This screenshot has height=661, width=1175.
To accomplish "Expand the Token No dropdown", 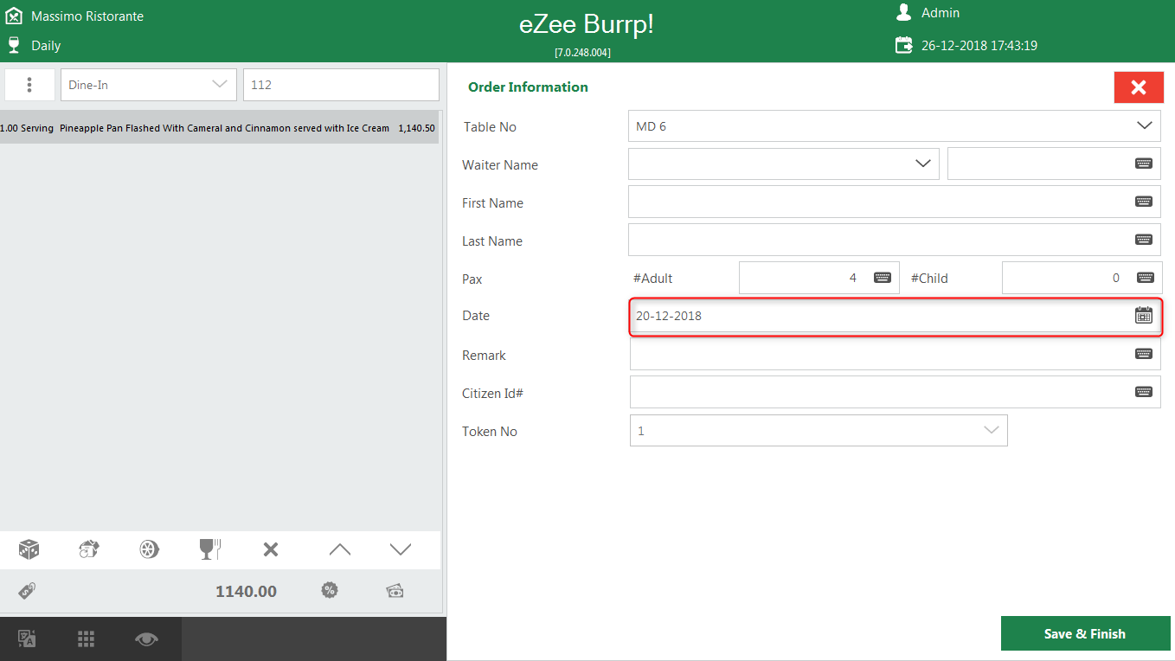I will point(992,430).
